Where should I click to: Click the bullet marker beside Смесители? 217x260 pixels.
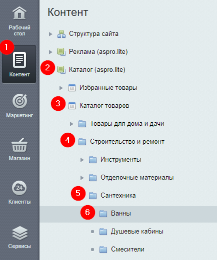click(x=92, y=250)
